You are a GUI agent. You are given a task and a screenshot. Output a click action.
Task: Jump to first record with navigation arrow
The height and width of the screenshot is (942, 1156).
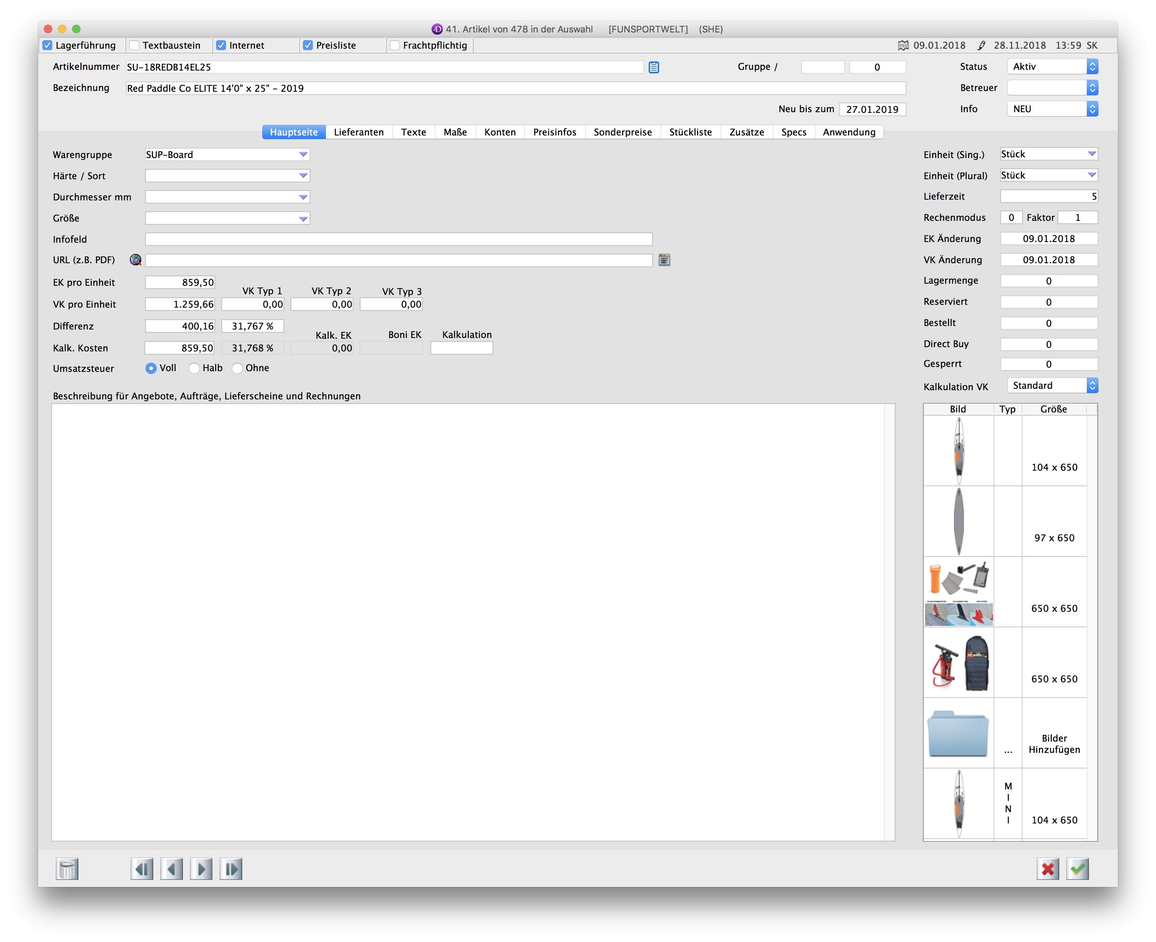tap(142, 869)
